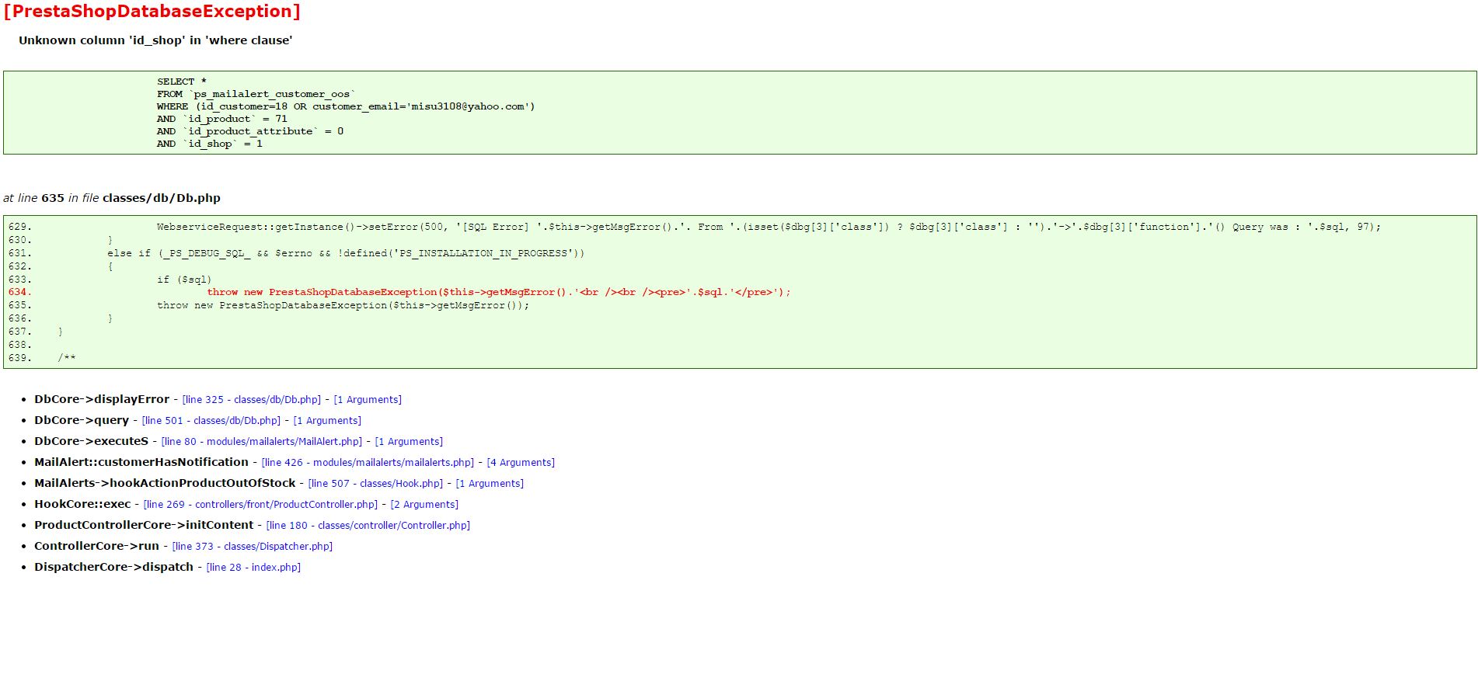Screen dimensions: 1478x695
Task: Click the DispatcherCore->dispatch stack entry
Action: 113,567
